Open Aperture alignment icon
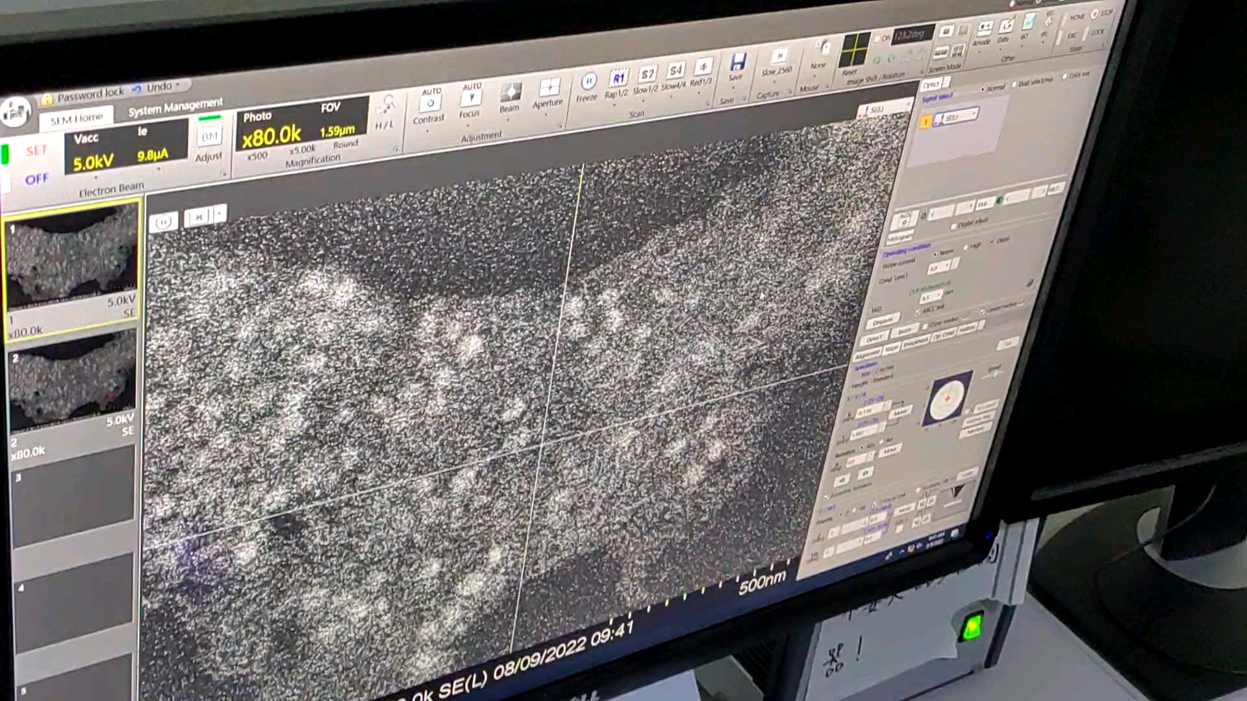This screenshot has height=701, width=1247. click(x=549, y=87)
